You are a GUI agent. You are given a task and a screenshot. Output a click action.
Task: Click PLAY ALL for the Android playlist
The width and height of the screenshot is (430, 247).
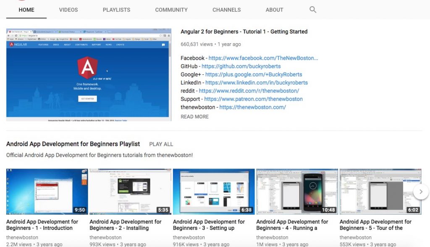161,144
